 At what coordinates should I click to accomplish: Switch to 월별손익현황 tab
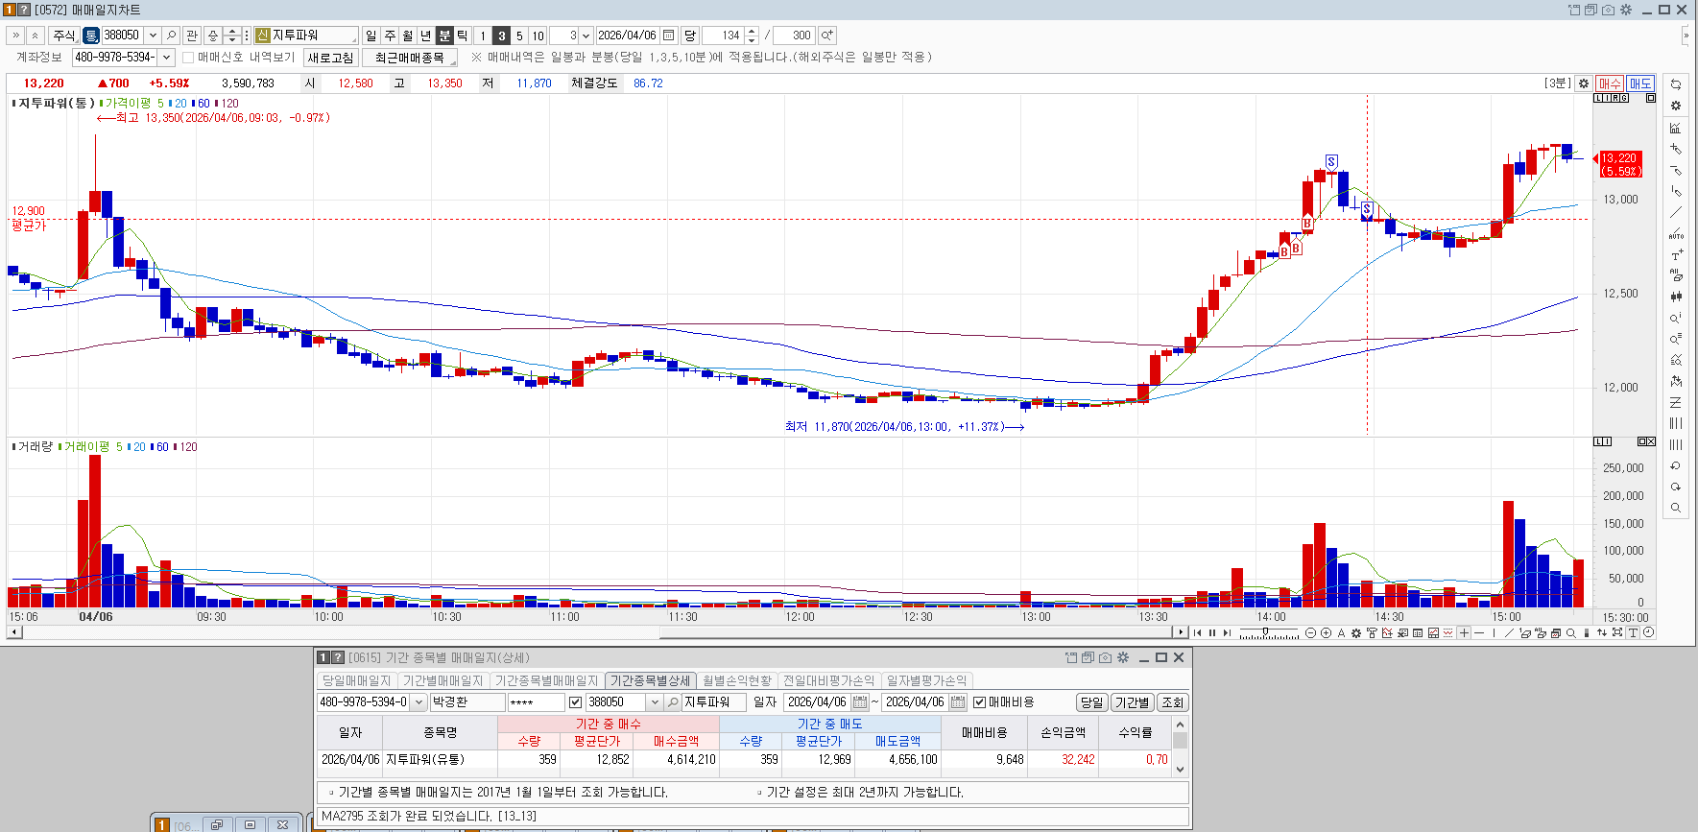[736, 680]
